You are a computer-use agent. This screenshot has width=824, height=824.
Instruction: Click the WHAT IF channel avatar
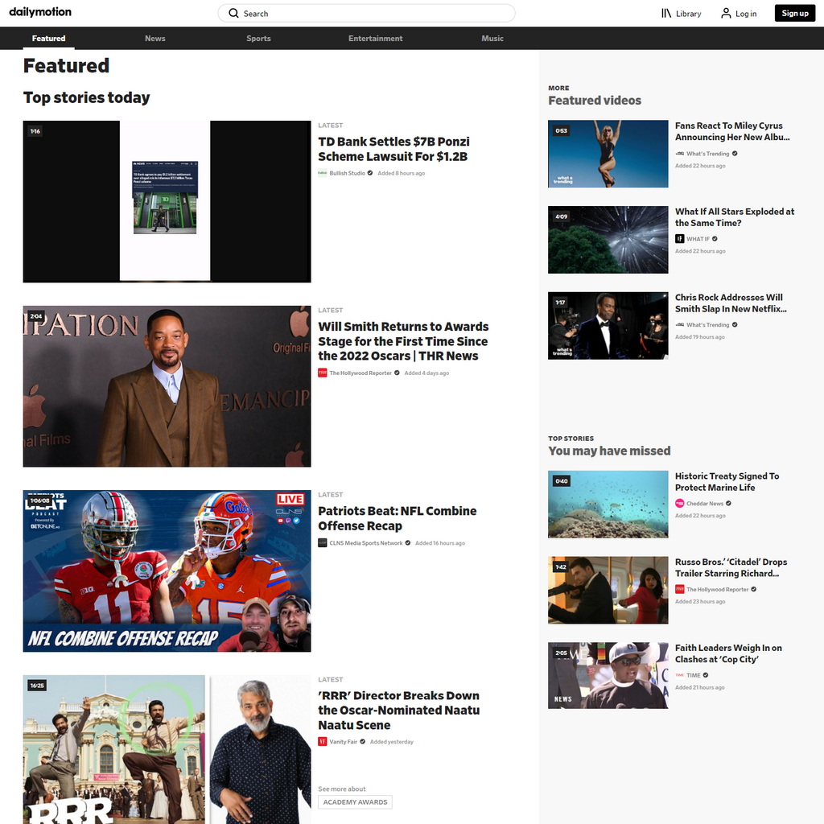tap(679, 238)
